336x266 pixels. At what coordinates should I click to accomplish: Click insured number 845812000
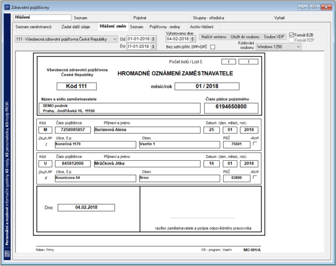[x=73, y=164]
